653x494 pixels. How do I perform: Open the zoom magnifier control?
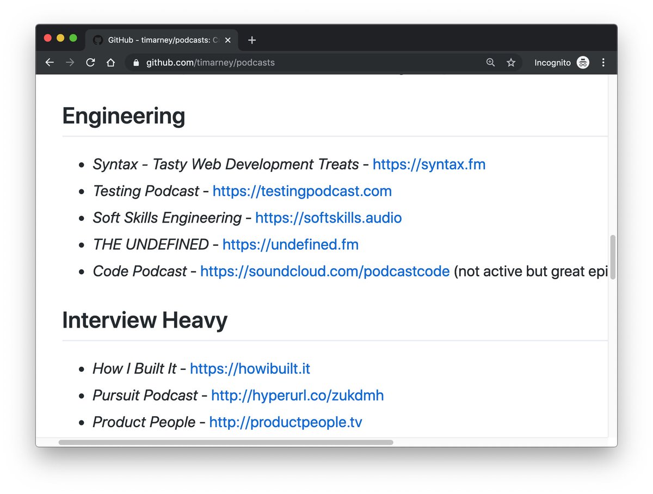pyautogui.click(x=490, y=63)
